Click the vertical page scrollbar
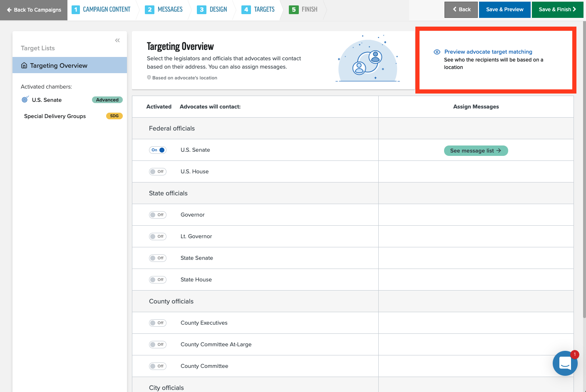This screenshot has width=586, height=392. click(x=584, y=166)
